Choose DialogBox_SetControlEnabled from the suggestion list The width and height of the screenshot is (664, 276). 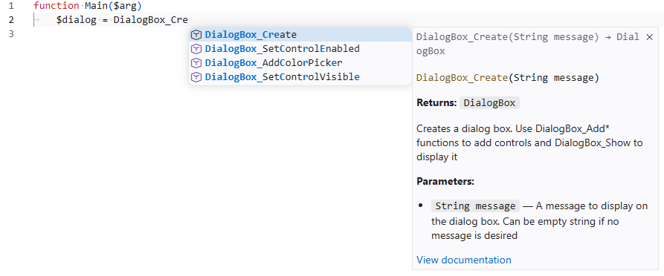click(300, 49)
